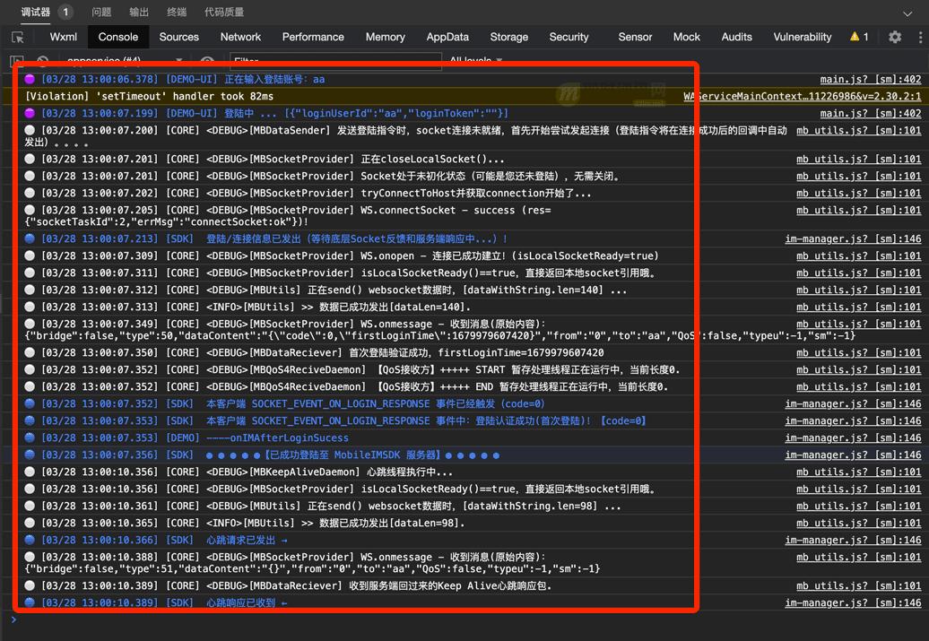Switch to the Vulnerability tab
Viewport: 929px width, 641px height.
tap(802, 37)
